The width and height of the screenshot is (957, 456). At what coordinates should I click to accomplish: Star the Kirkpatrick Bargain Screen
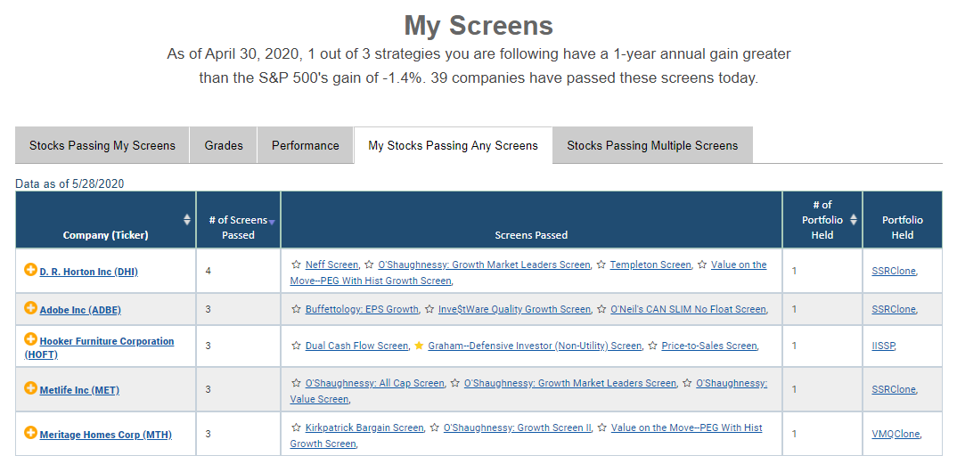(296, 427)
